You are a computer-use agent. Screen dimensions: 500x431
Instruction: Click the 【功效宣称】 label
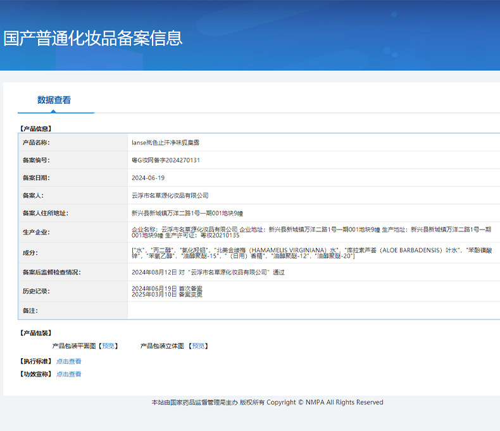pos(35,374)
